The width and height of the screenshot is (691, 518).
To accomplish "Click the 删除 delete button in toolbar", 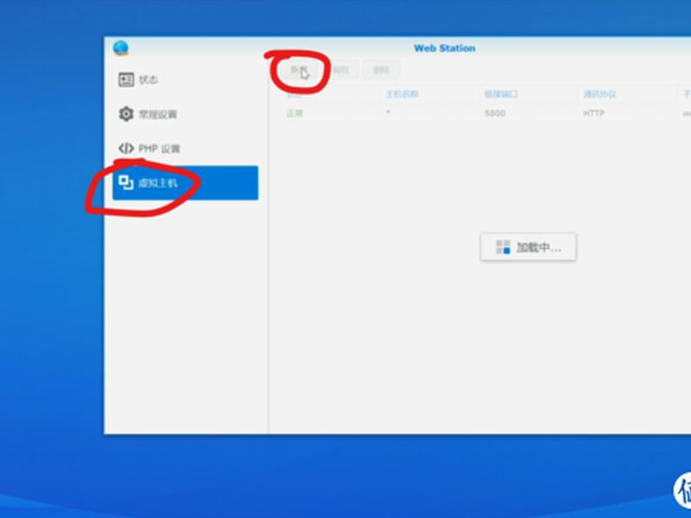I will click(x=381, y=70).
